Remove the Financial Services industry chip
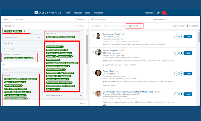This screenshot has width=201, height=121. tap(62, 46)
